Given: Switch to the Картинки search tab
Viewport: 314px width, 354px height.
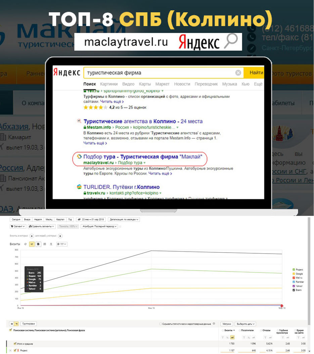Looking at the screenshot, I should [x=109, y=84].
